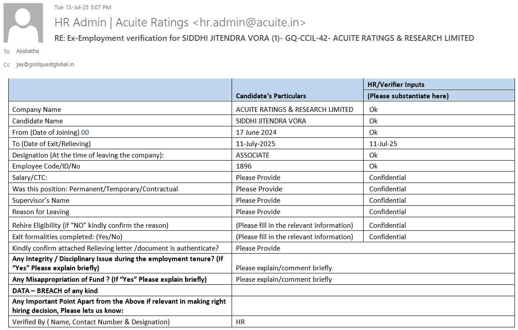Click Please Provide in Salary/CTC row

coord(258,178)
